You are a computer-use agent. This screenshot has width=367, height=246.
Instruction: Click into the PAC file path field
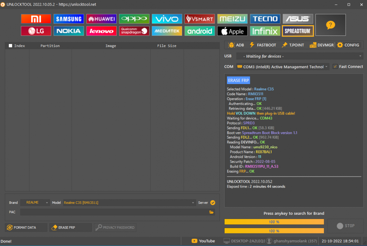[114, 212]
